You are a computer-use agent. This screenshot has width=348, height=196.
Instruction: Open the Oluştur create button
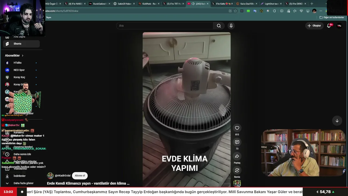(314, 26)
